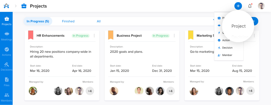Open Meetings in the left sidebar
The width and height of the screenshot is (271, 105).
[x=6, y=36]
